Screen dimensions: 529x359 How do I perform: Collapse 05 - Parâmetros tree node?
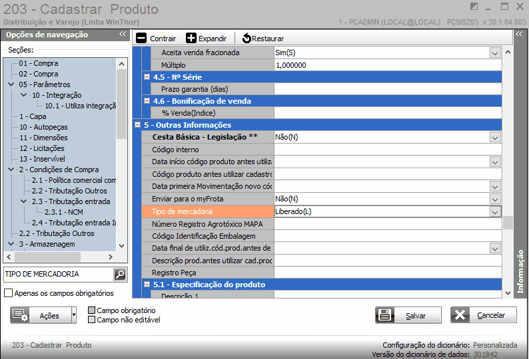pyautogui.click(x=11, y=84)
